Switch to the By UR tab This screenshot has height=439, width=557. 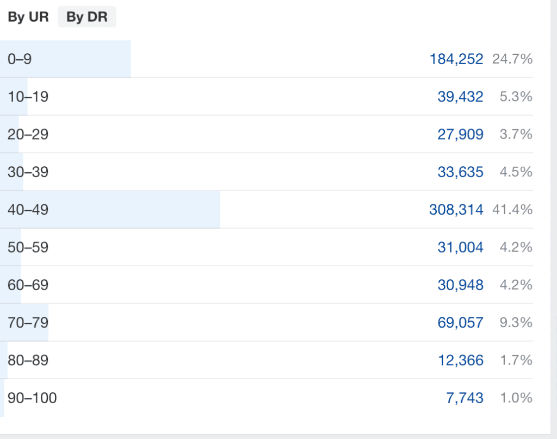coord(28,17)
